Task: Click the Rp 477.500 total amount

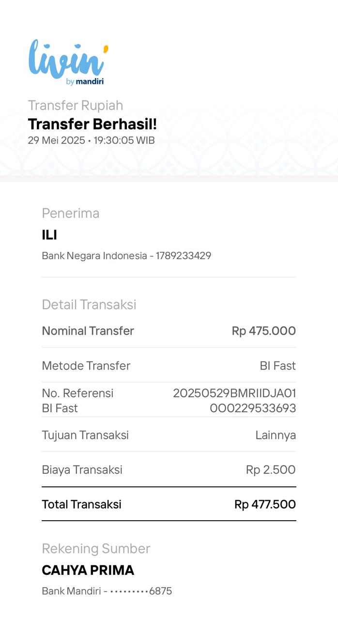Action: point(265,504)
